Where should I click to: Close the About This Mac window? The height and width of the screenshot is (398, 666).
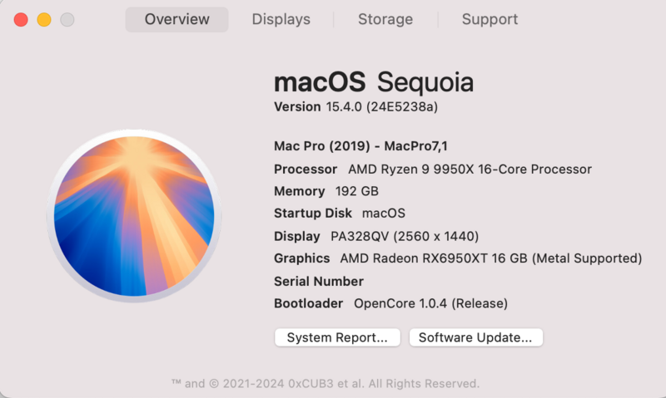click(21, 19)
